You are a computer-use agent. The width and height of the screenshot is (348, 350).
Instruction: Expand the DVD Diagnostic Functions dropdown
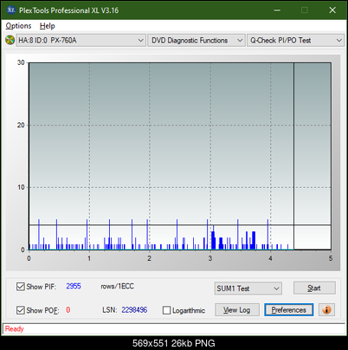click(x=197, y=41)
